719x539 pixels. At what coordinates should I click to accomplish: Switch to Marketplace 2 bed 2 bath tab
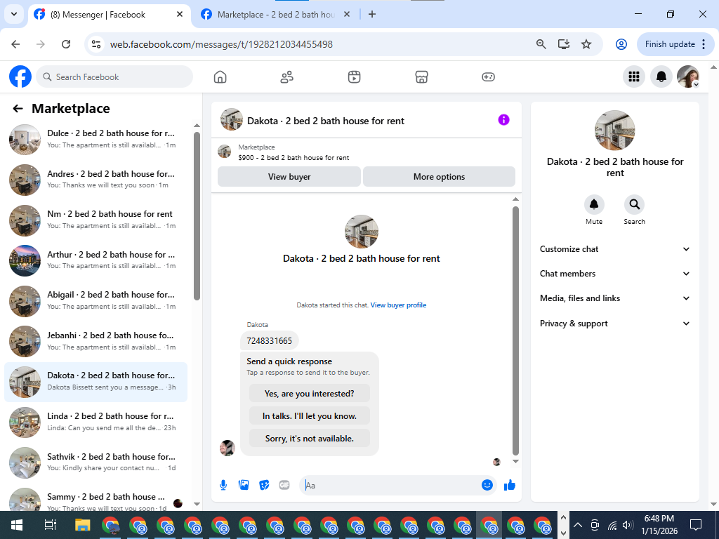point(275,14)
